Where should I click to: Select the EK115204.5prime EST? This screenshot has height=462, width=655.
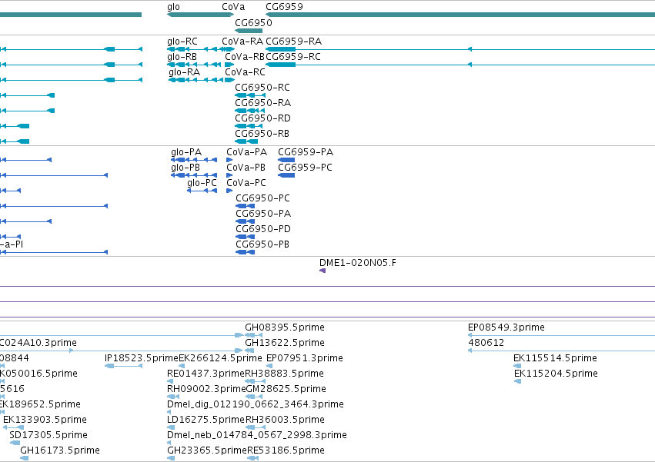click(517, 381)
